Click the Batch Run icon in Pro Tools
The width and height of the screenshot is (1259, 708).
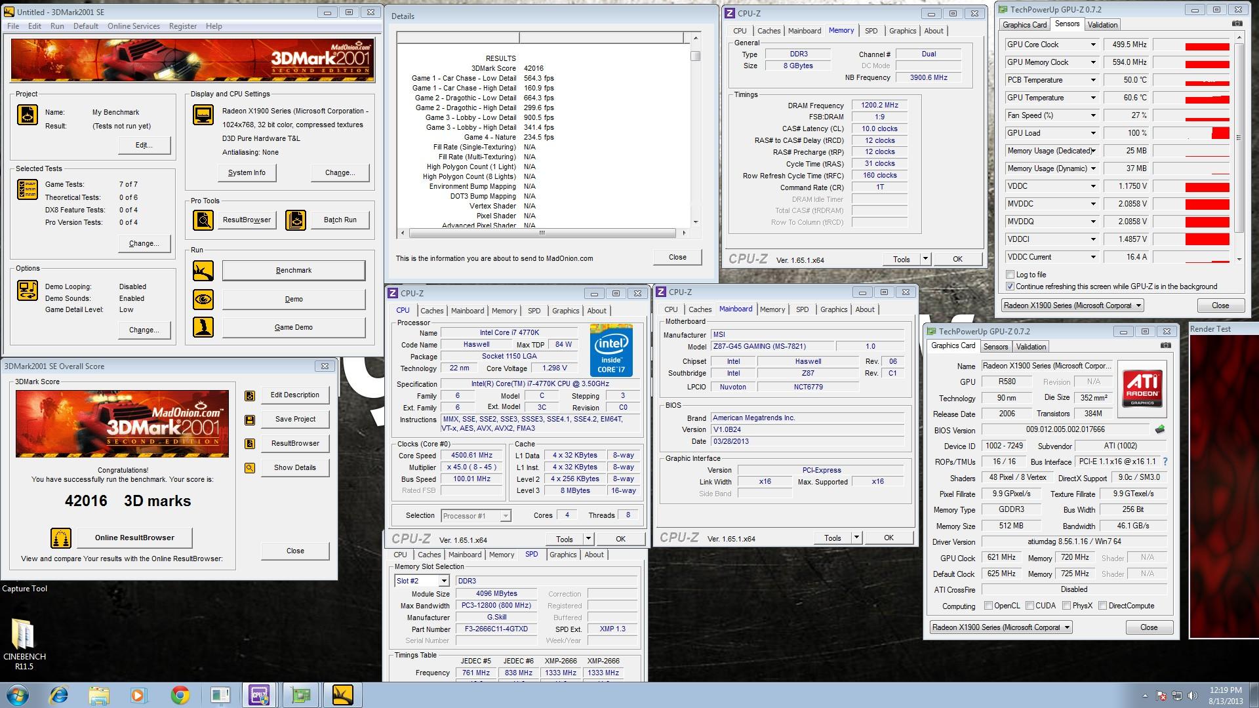pyautogui.click(x=296, y=220)
